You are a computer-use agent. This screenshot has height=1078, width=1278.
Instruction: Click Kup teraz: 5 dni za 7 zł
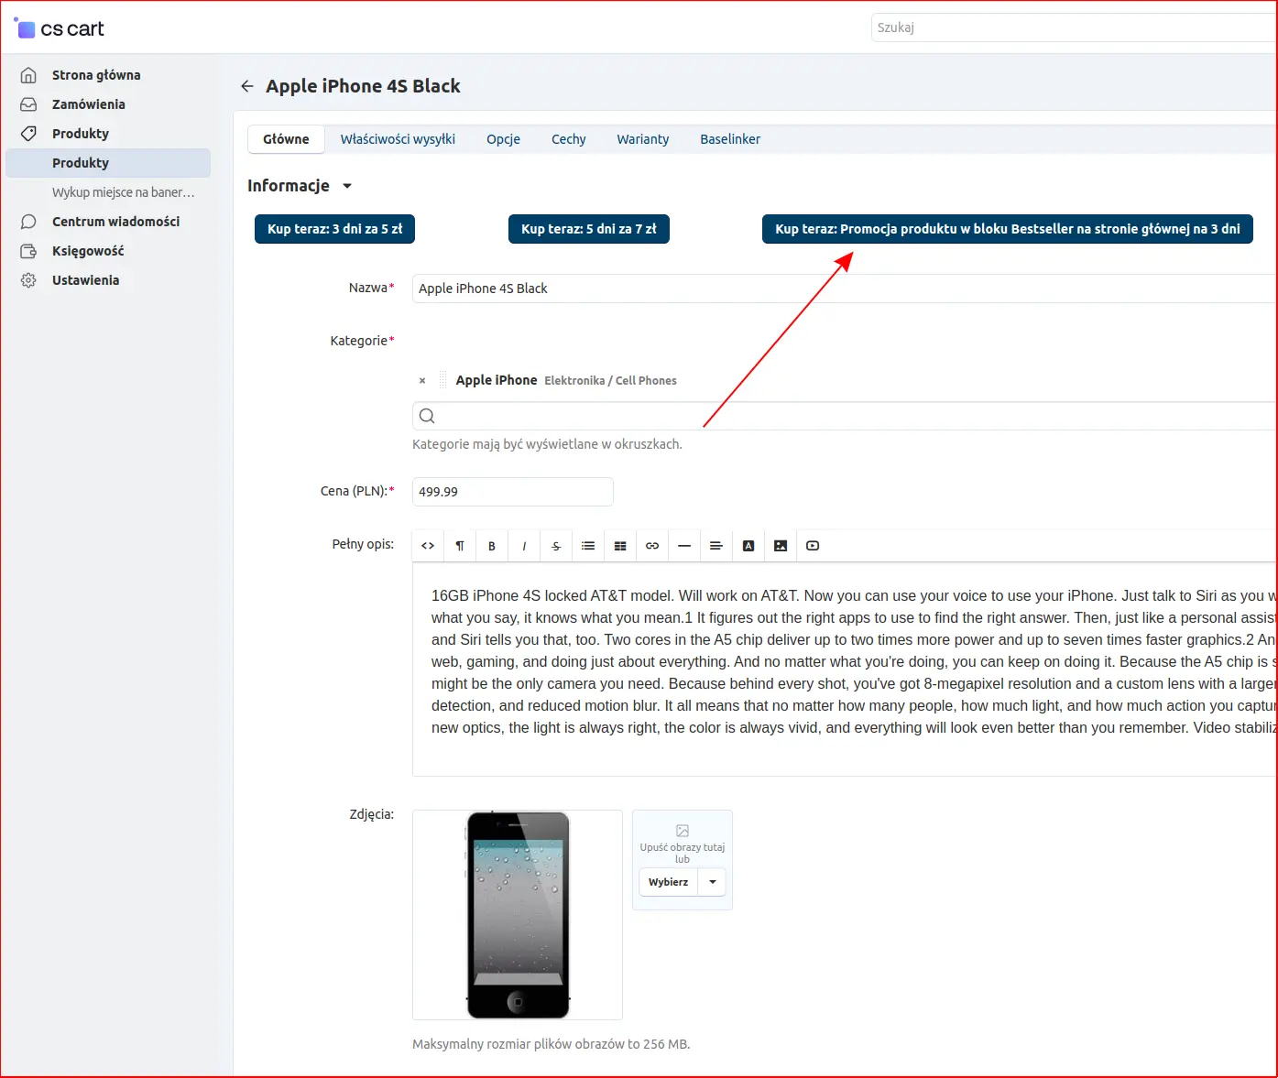coord(589,229)
